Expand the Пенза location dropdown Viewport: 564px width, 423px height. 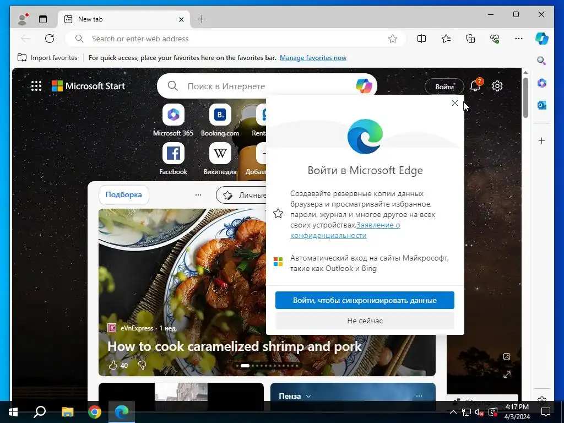click(295, 396)
